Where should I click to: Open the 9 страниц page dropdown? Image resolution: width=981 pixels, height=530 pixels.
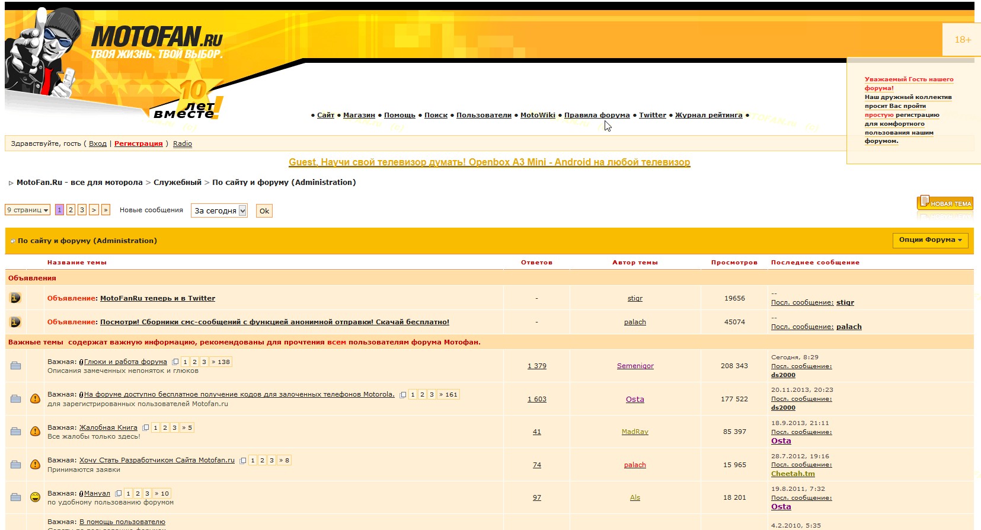(27, 210)
